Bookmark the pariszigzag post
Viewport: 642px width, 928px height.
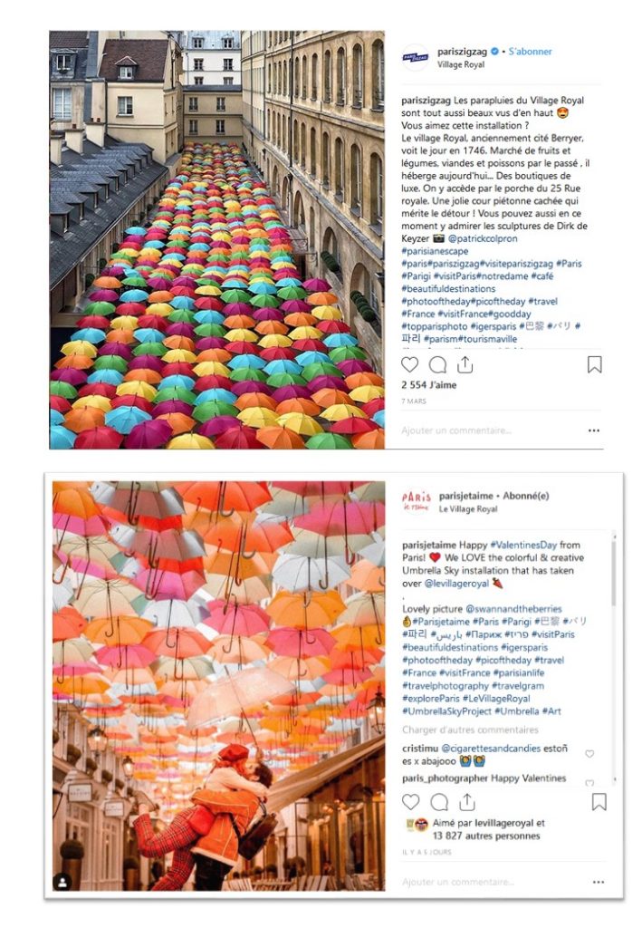(594, 364)
